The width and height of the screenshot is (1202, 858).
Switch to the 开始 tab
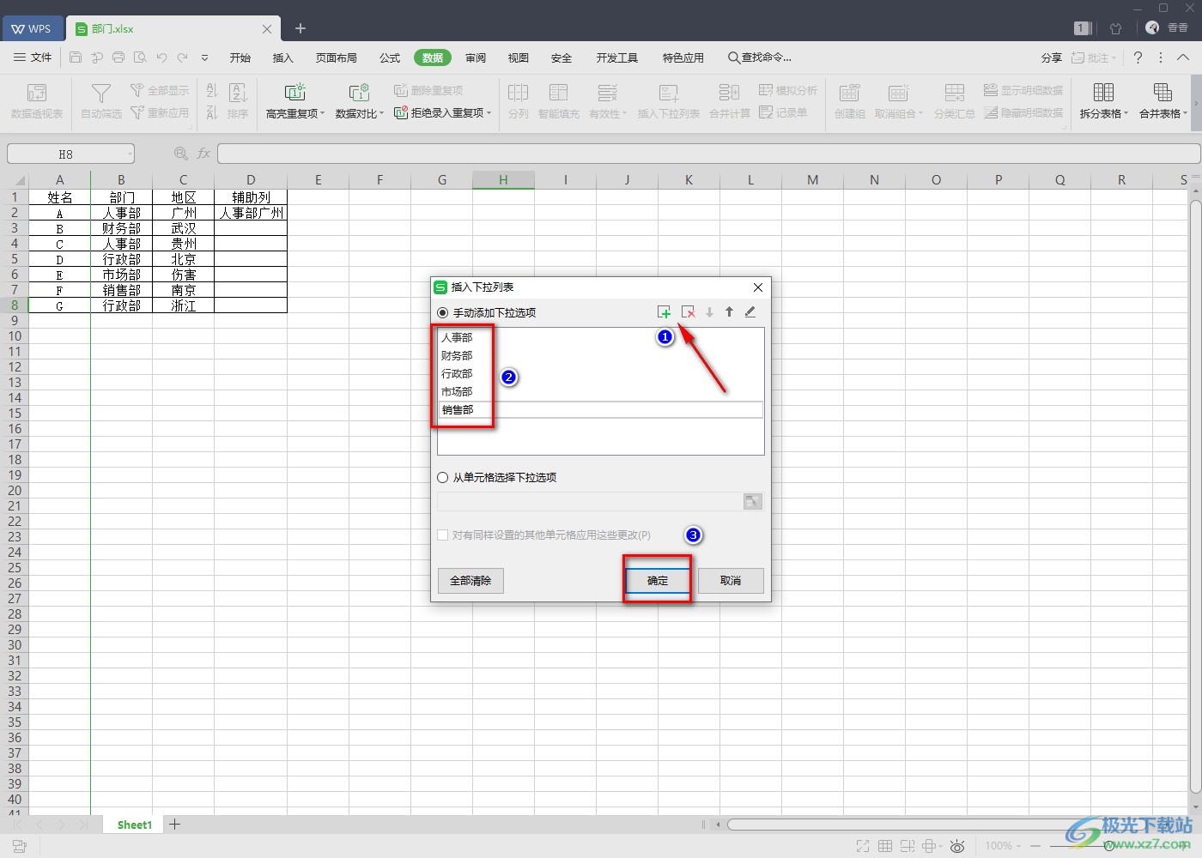[240, 57]
